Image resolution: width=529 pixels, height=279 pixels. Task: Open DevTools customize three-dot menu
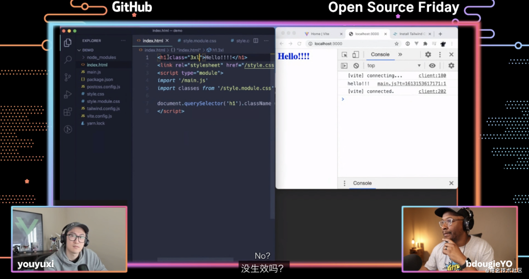click(440, 55)
